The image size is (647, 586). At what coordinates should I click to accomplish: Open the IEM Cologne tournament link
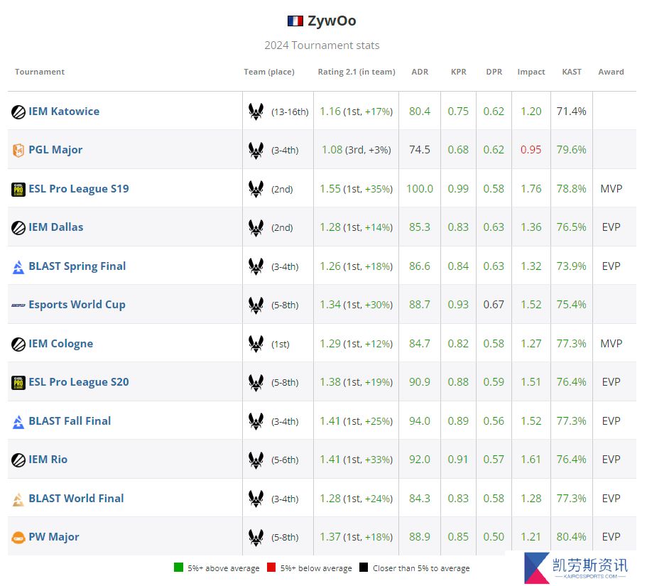(60, 344)
